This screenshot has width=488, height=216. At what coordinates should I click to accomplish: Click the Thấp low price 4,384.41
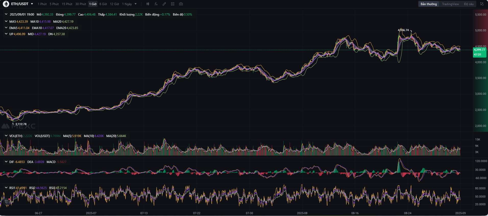coord(111,15)
